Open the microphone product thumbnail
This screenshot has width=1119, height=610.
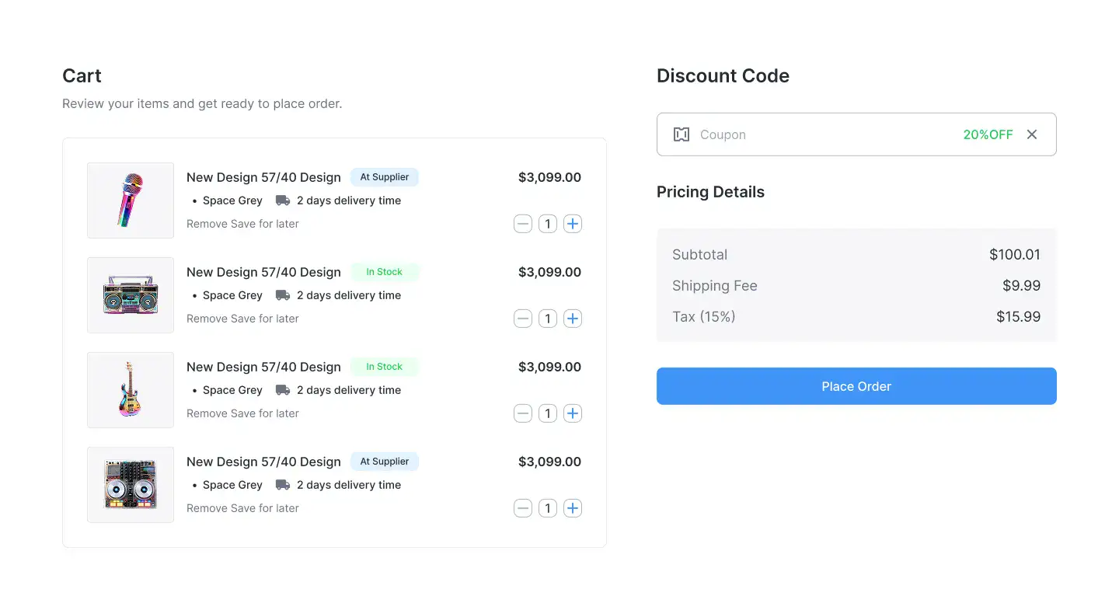tap(131, 200)
